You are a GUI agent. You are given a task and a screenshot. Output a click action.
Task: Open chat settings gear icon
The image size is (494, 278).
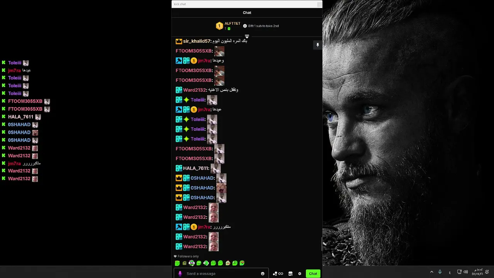[299, 273]
